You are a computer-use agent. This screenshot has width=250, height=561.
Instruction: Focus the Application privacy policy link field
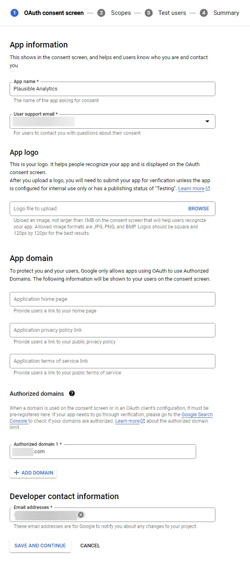coord(113,330)
